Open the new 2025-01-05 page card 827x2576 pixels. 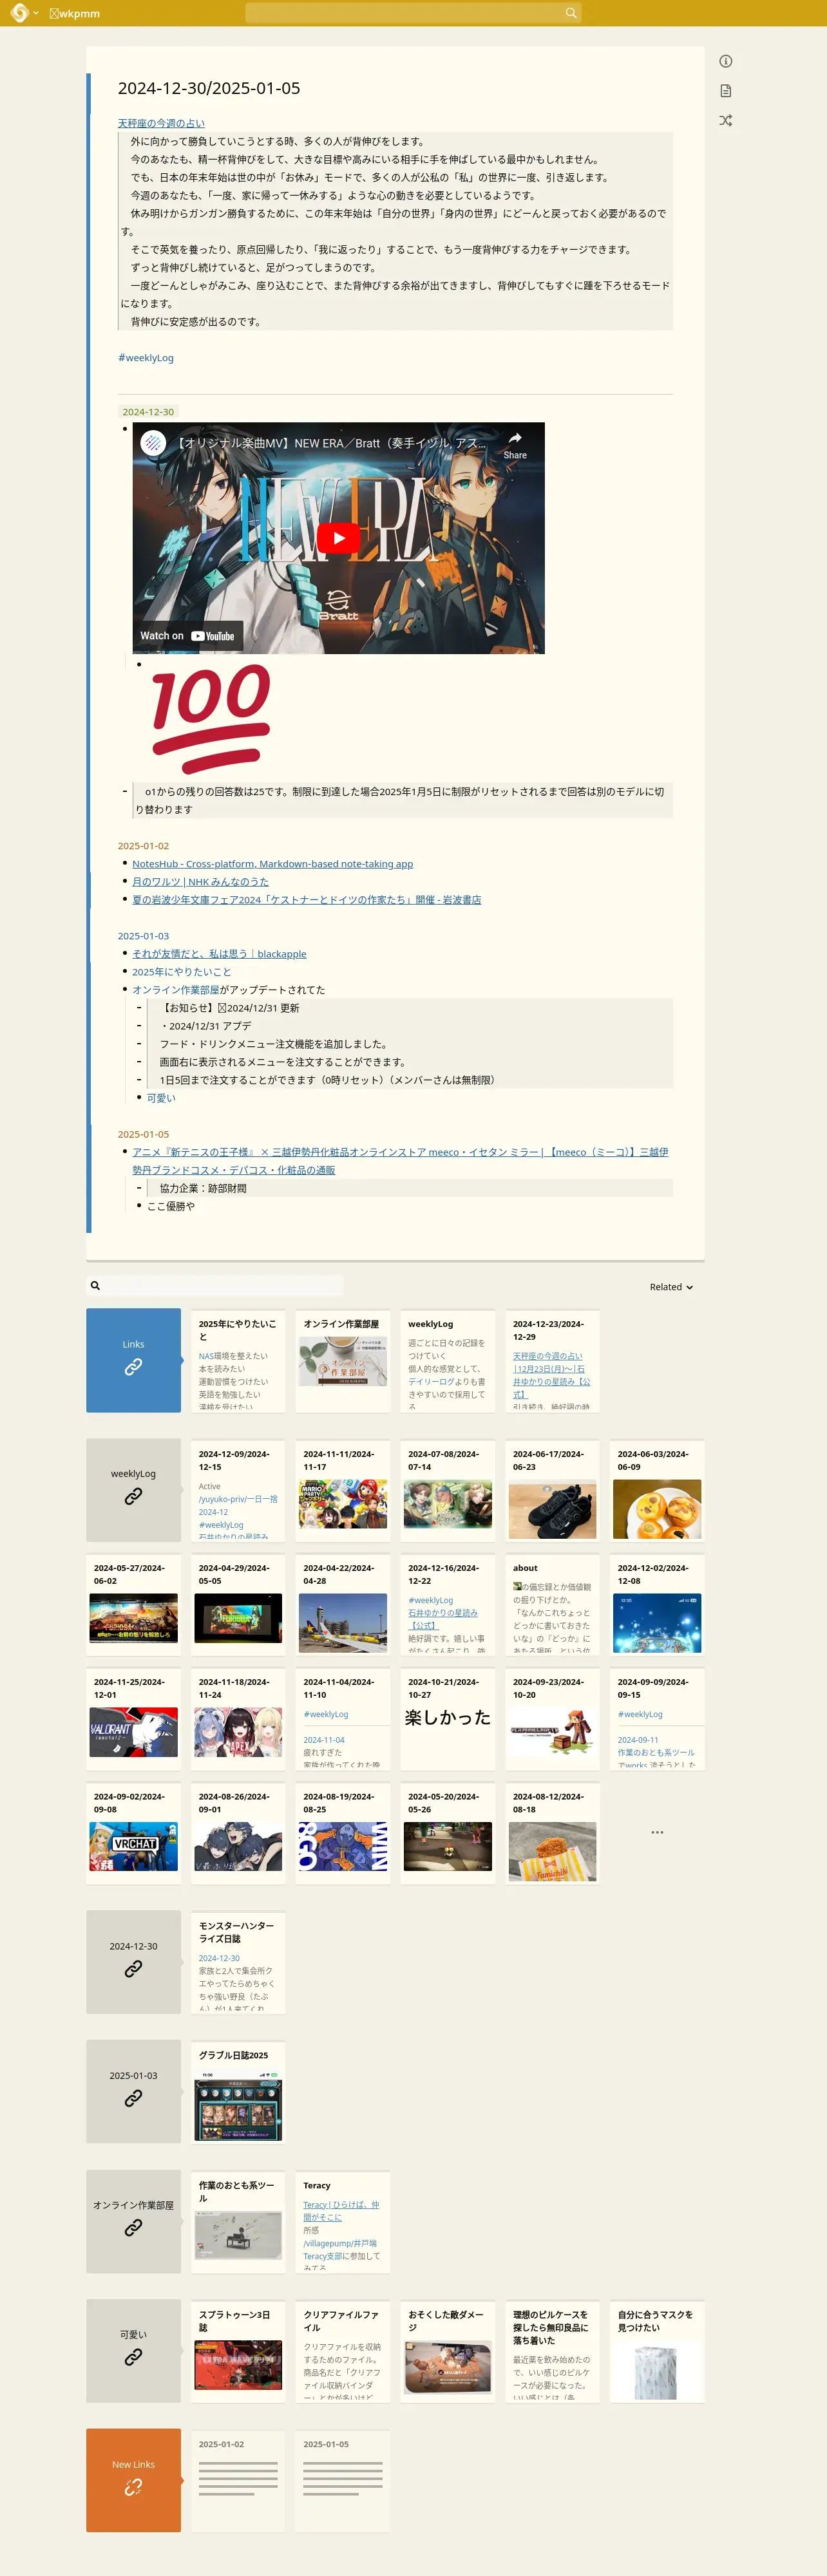point(343,2480)
